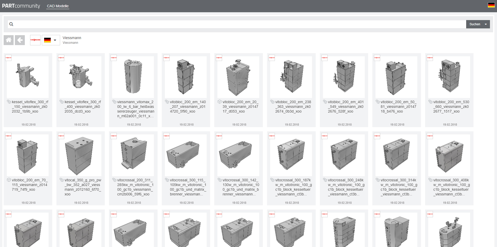Click Viessmann badge on vitocal_350_g_pro tile

coord(61,136)
